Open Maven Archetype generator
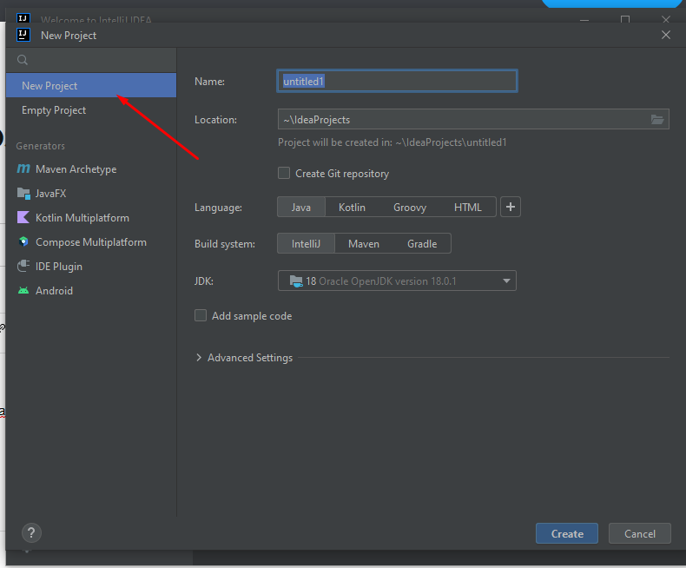 [91, 168]
